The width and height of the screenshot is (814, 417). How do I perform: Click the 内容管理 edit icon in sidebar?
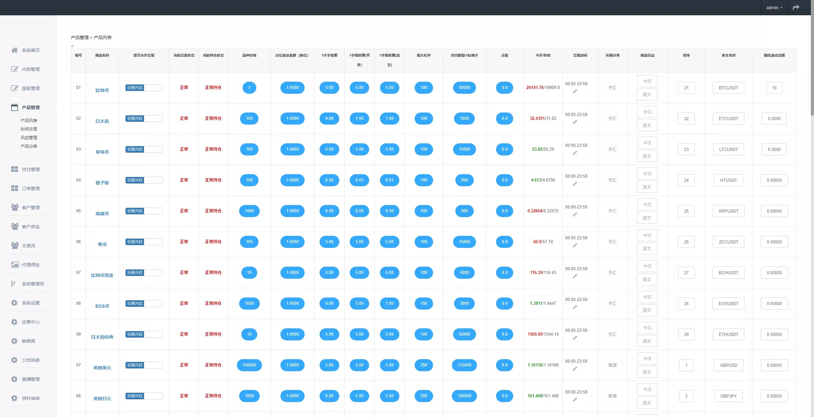pyautogui.click(x=14, y=69)
